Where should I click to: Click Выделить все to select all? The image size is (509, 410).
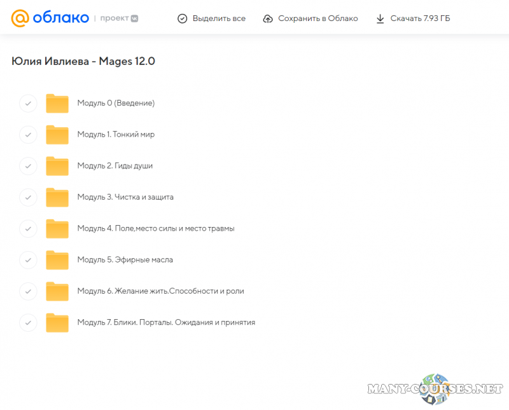pos(211,18)
